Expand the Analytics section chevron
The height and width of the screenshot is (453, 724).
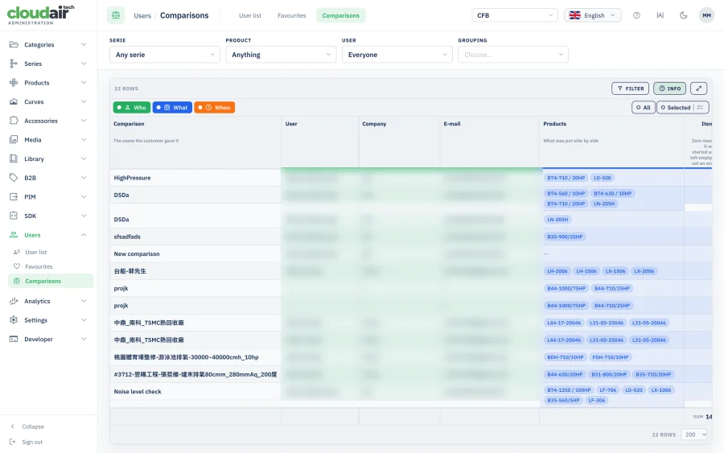[84, 301]
